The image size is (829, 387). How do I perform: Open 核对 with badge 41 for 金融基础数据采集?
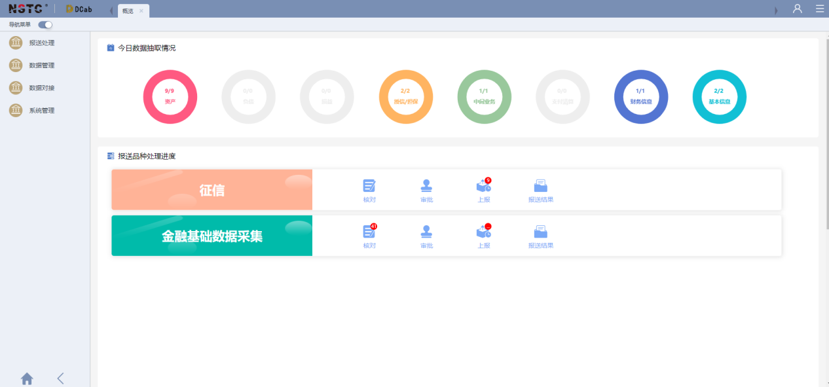(369, 236)
